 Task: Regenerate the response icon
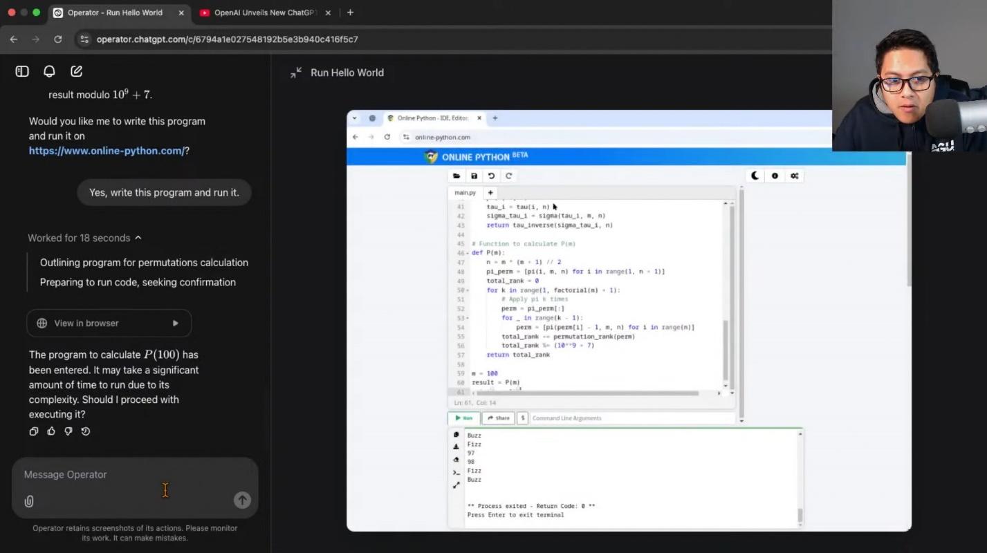[86, 431]
